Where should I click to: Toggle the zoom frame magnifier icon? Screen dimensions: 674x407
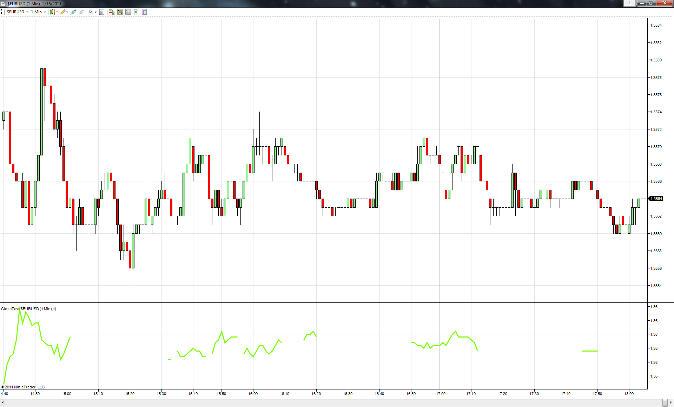click(x=101, y=12)
